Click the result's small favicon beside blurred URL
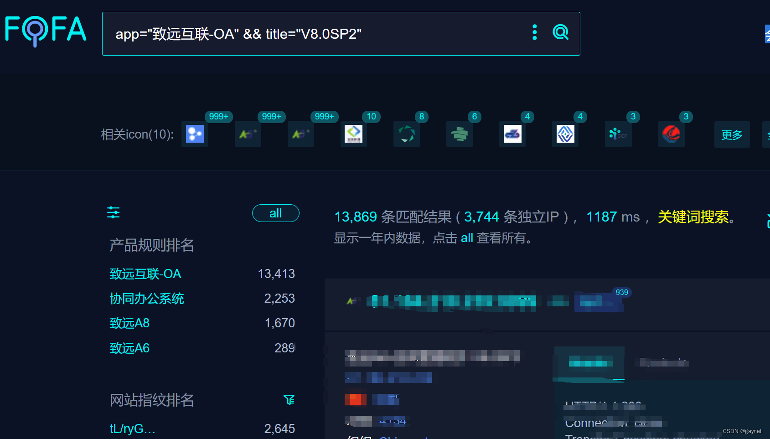The width and height of the screenshot is (770, 439). 351,301
